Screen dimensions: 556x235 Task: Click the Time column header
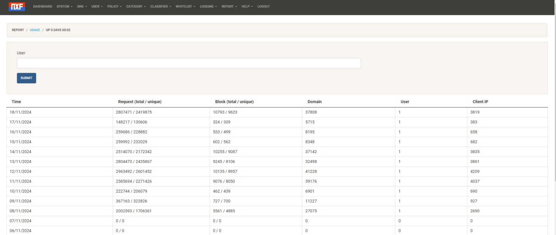(x=16, y=102)
